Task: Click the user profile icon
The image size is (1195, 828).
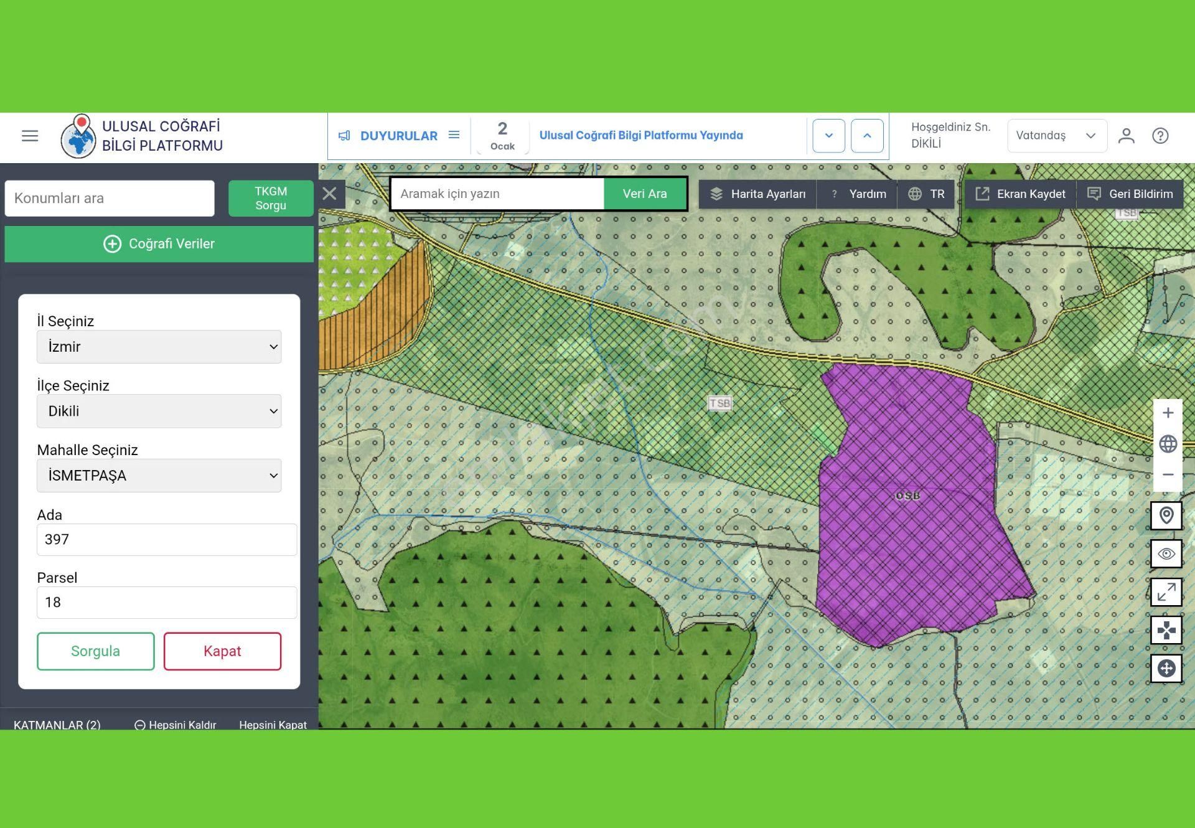Action: (x=1126, y=136)
